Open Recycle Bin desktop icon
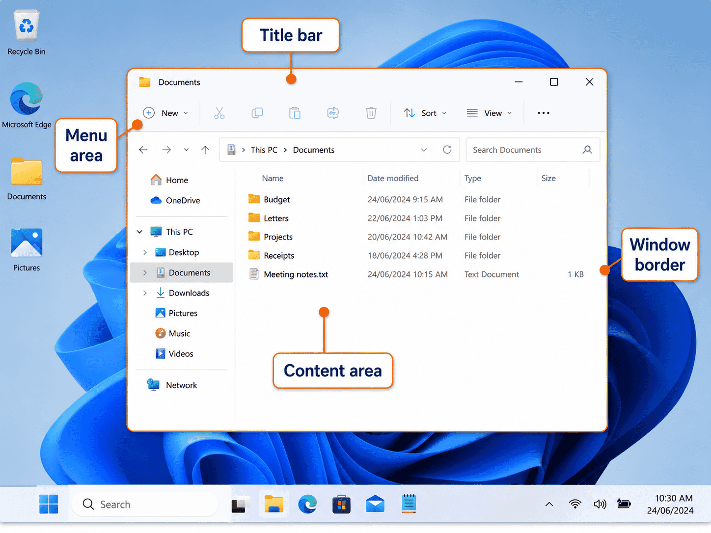This screenshot has height=533, width=711. pos(27,33)
